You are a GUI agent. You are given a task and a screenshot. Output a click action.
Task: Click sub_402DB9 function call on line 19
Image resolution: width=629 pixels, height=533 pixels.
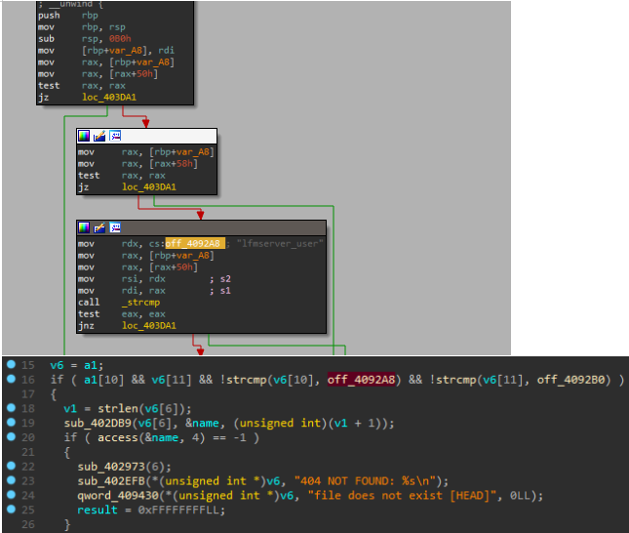tap(98, 423)
